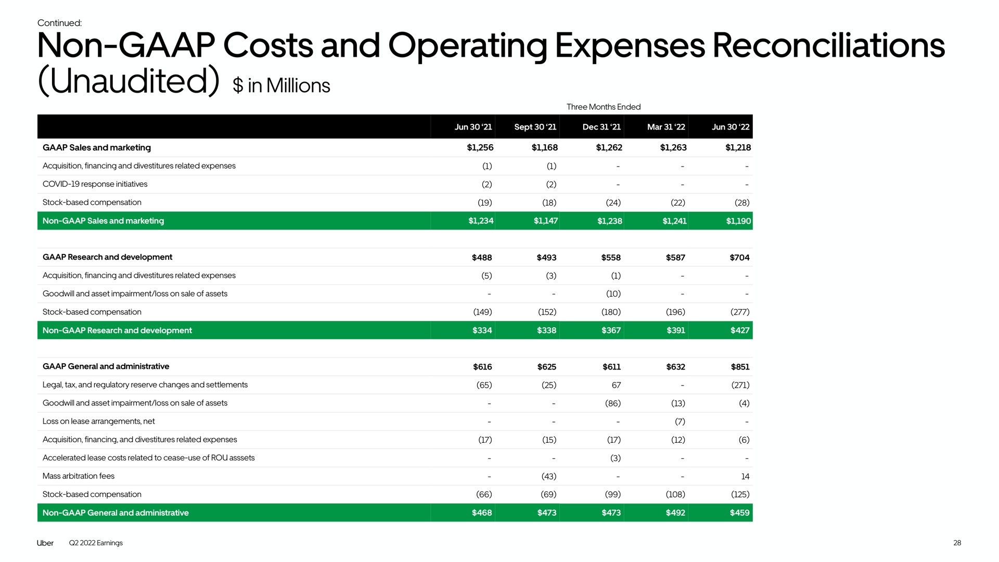Select the 'GAAP Sales and marketing' row label
999x562 pixels.
point(97,148)
